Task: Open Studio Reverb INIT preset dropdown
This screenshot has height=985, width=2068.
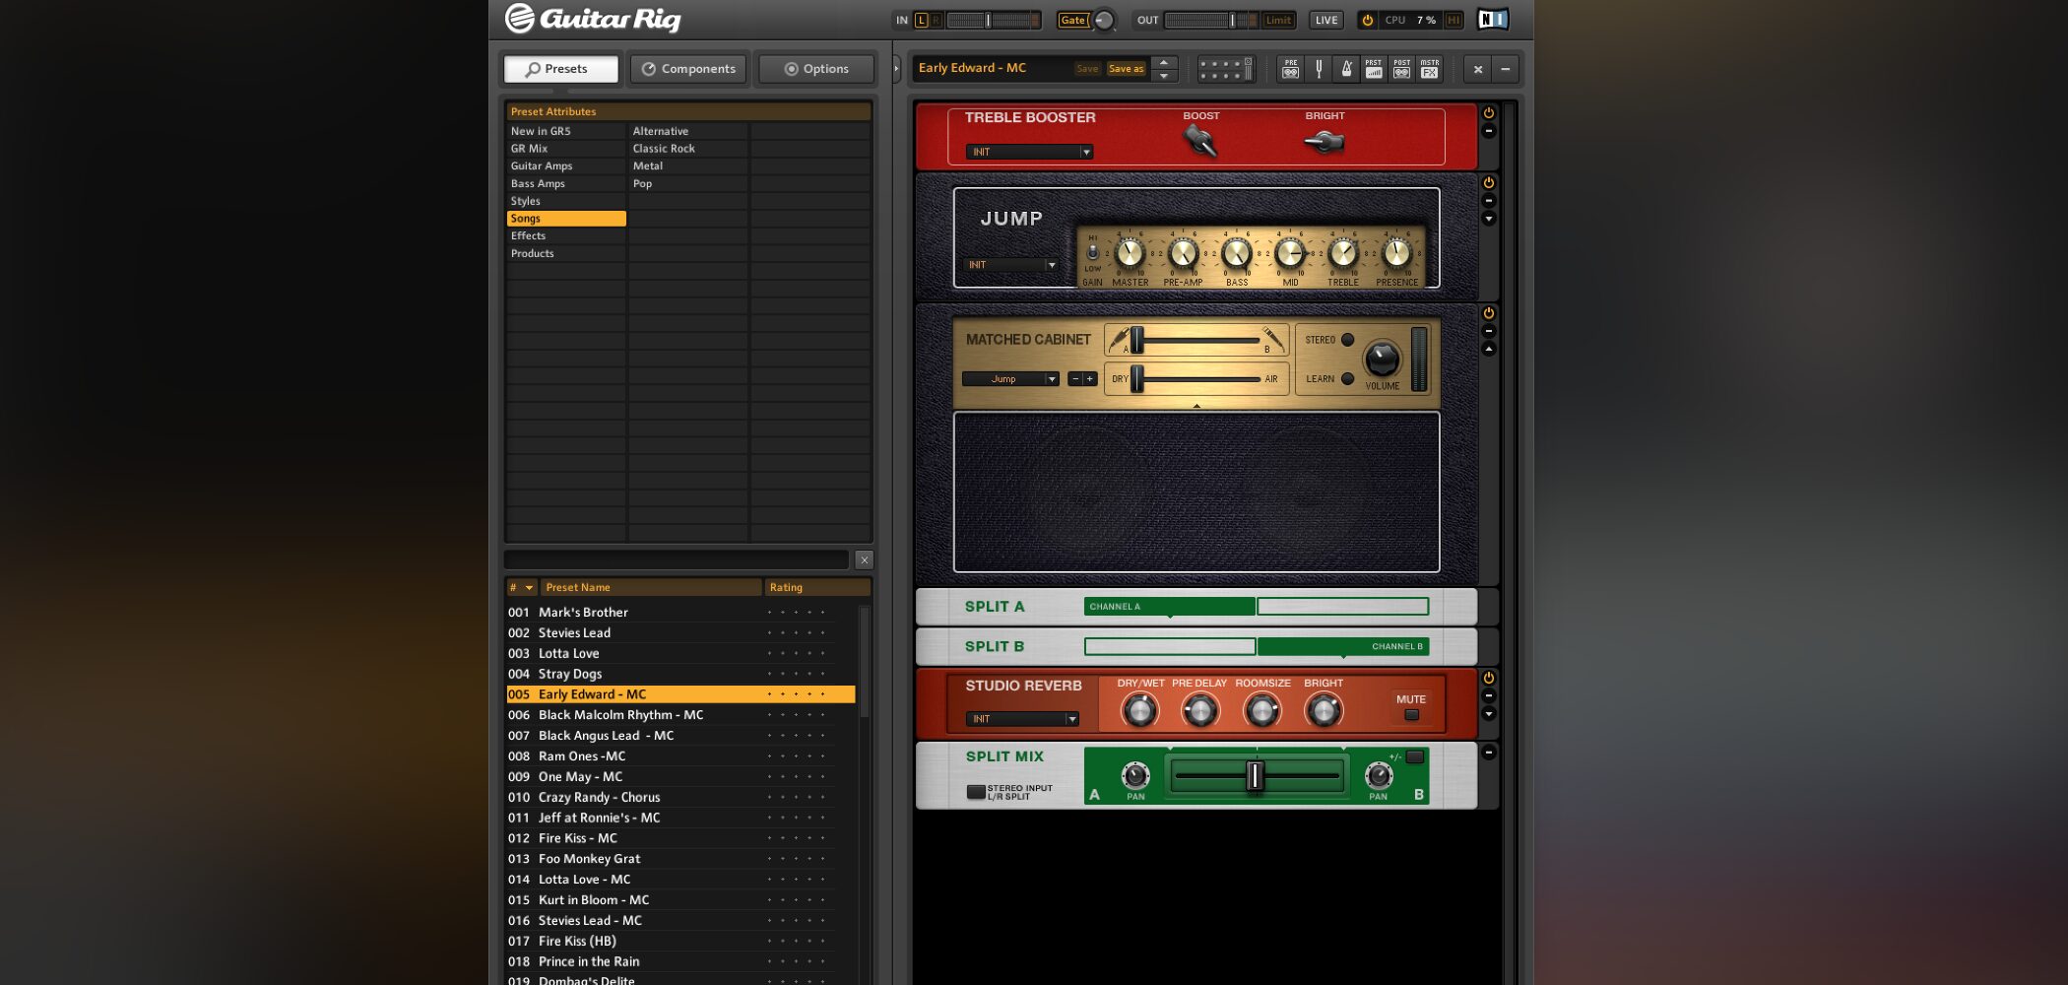Action: pyautogui.click(x=1022, y=719)
